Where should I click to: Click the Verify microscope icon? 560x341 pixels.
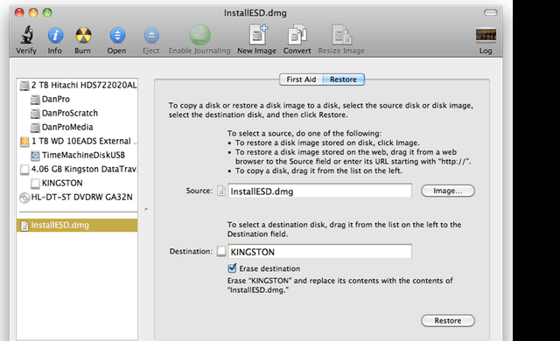(x=27, y=35)
